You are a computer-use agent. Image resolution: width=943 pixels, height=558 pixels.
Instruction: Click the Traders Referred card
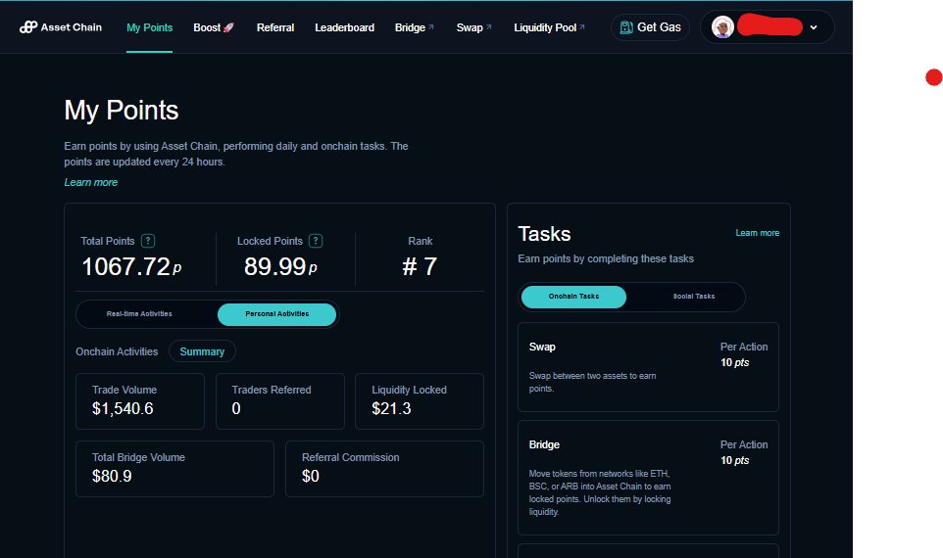(x=280, y=401)
